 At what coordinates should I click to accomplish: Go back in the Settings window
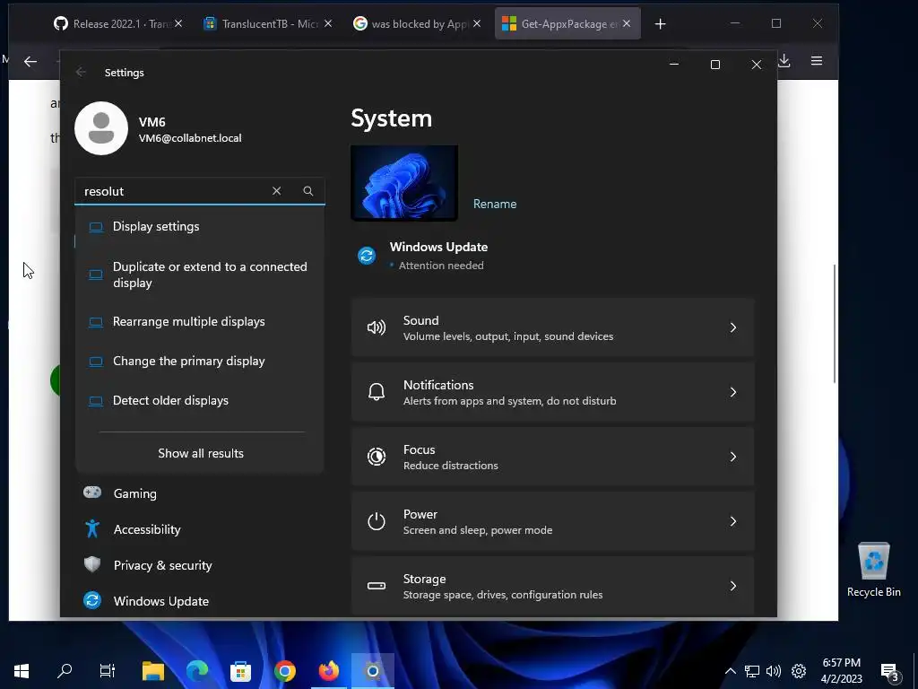[81, 72]
